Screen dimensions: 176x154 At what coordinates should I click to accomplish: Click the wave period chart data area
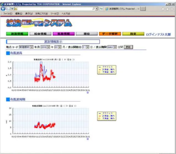pyautogui.click(x=51, y=121)
